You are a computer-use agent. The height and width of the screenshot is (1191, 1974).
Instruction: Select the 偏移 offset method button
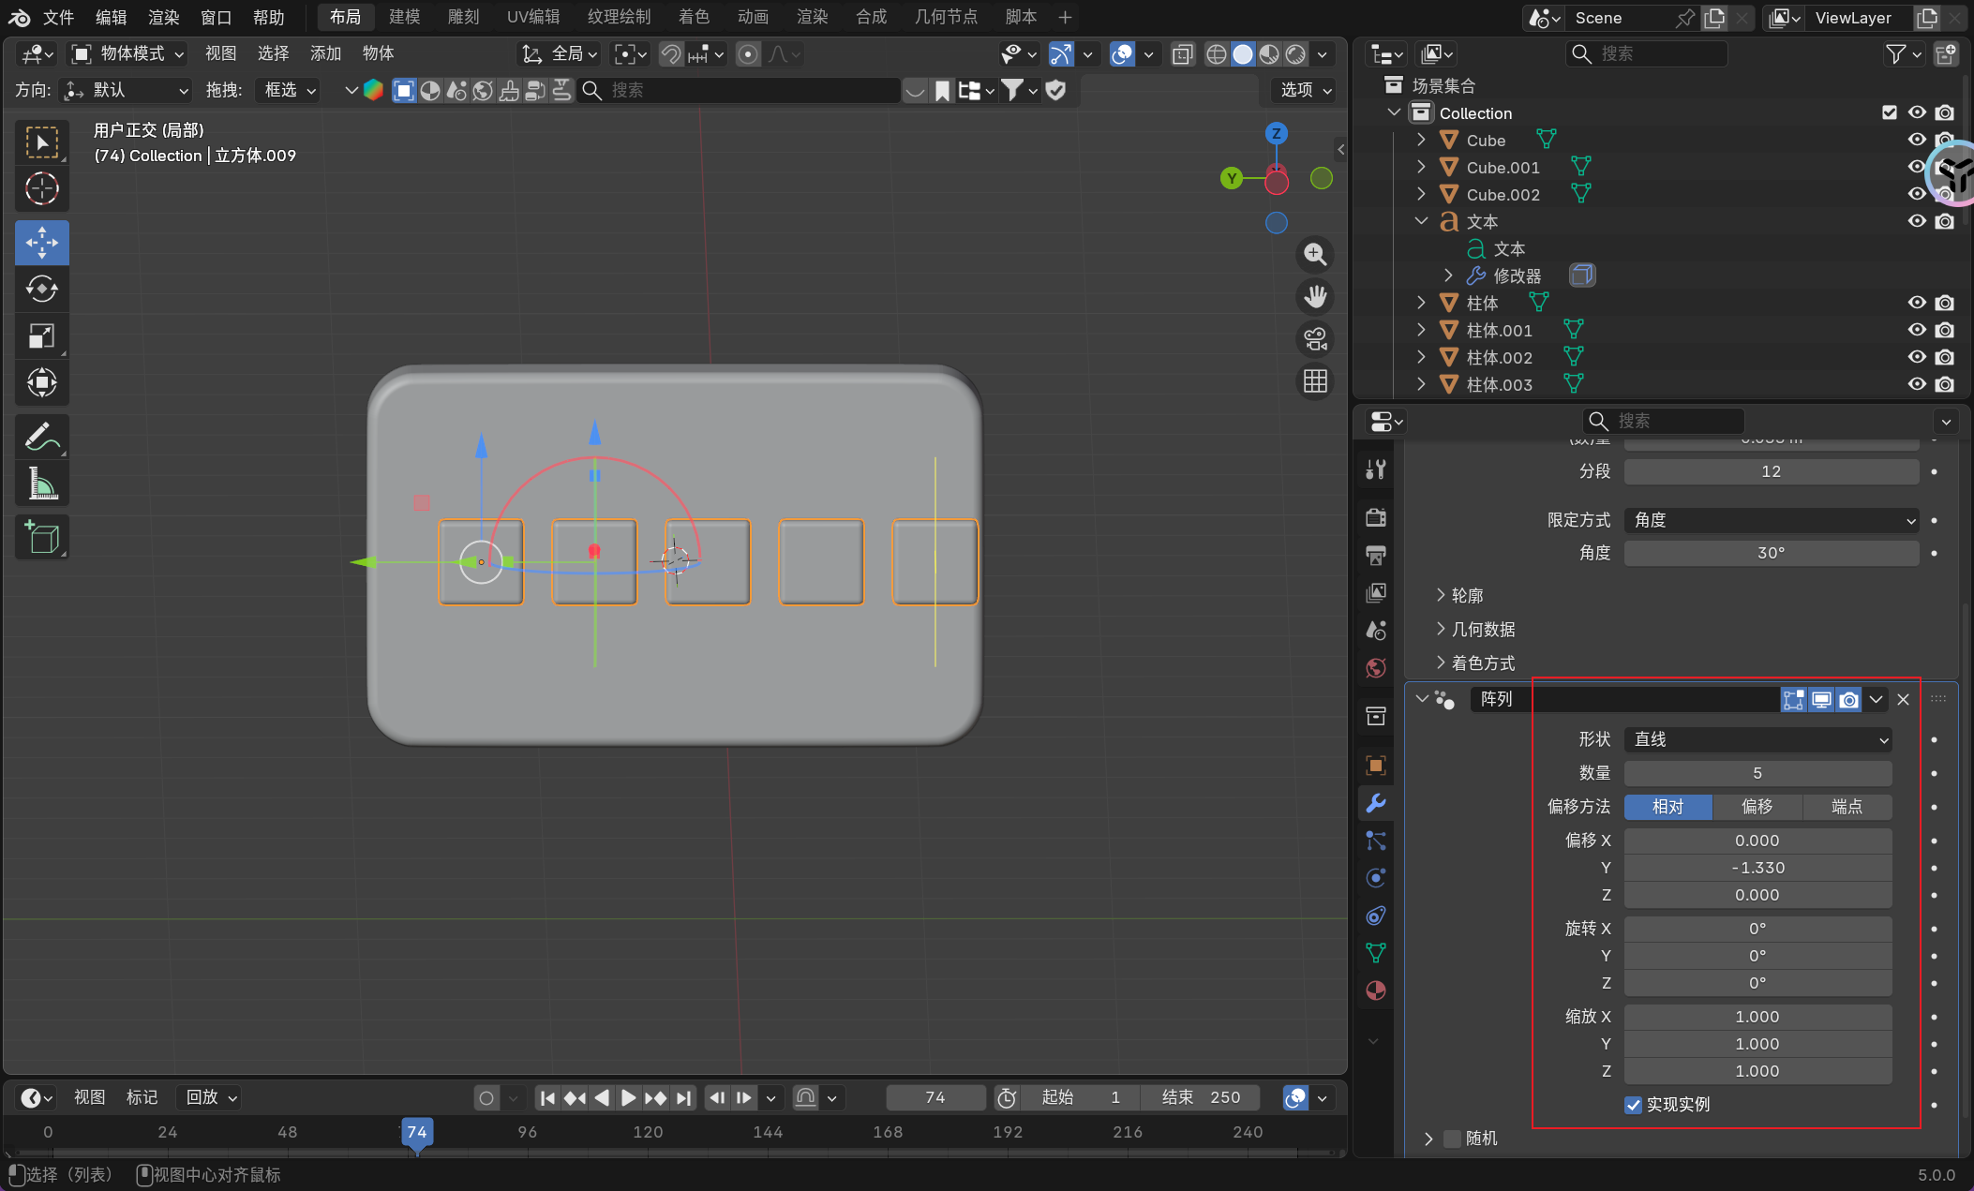pyautogui.click(x=1757, y=807)
